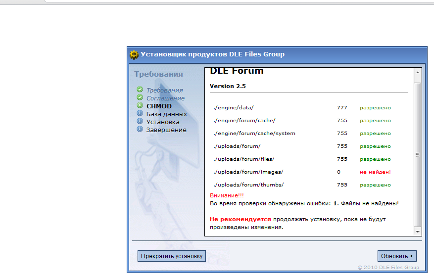This screenshot has width=434, height=278.
Task: Click the © 2010 DLE Files Group footer
Action: 388,268
